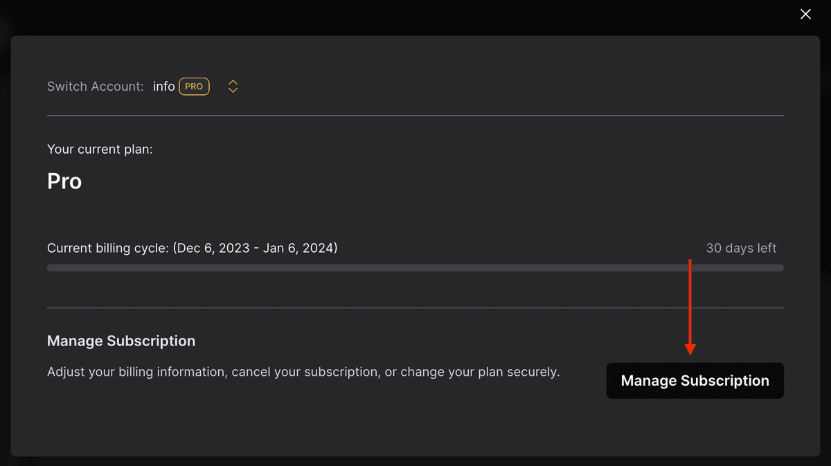Click the divider line above Manage Subscription heading
Image resolution: width=831 pixels, height=466 pixels.
coord(415,307)
